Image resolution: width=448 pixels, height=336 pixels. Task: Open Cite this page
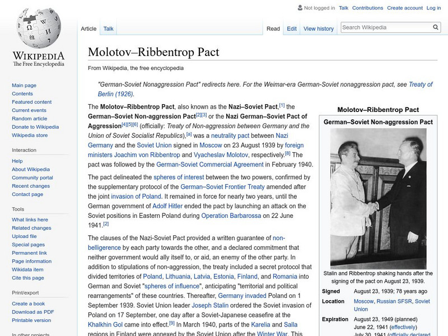27,277
